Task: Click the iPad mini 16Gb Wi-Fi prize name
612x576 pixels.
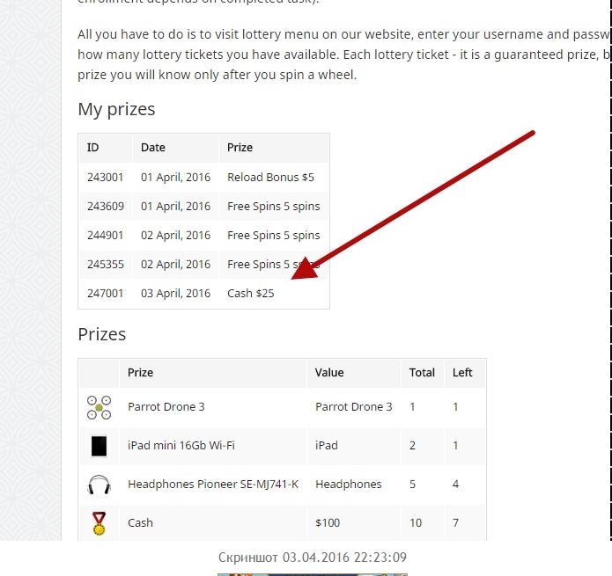Action: [181, 446]
